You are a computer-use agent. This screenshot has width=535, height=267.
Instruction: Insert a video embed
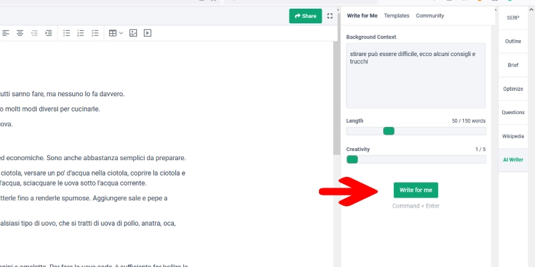click(147, 33)
